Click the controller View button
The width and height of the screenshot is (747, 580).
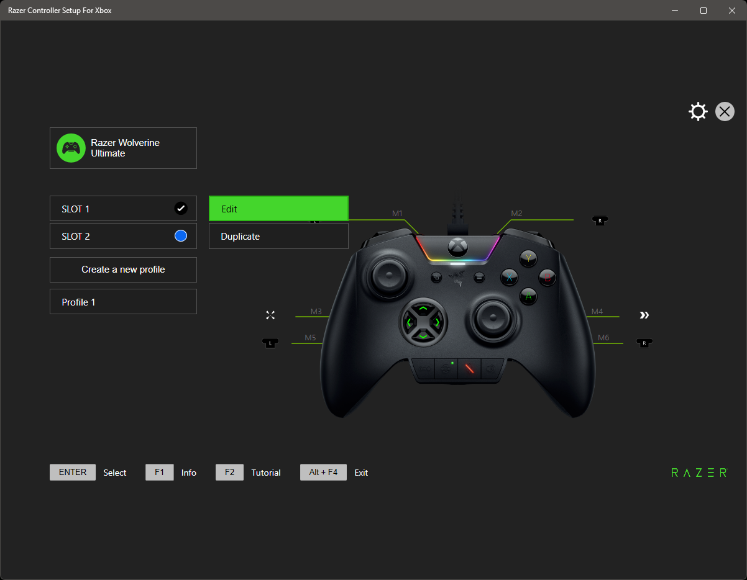point(436,278)
